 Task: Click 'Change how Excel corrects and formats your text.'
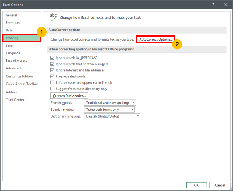coord(100,18)
